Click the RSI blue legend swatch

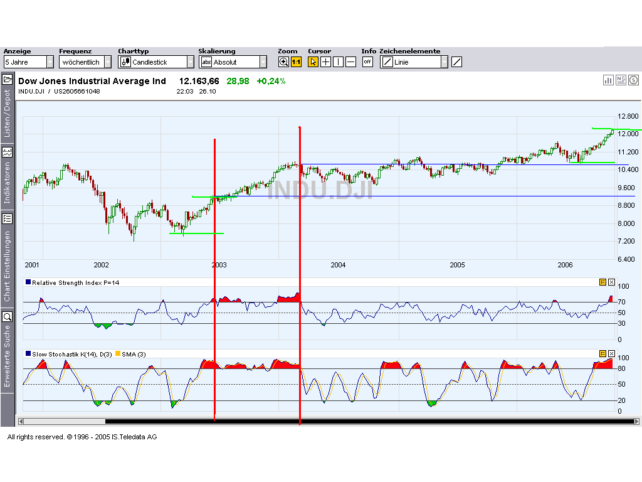[28, 282]
